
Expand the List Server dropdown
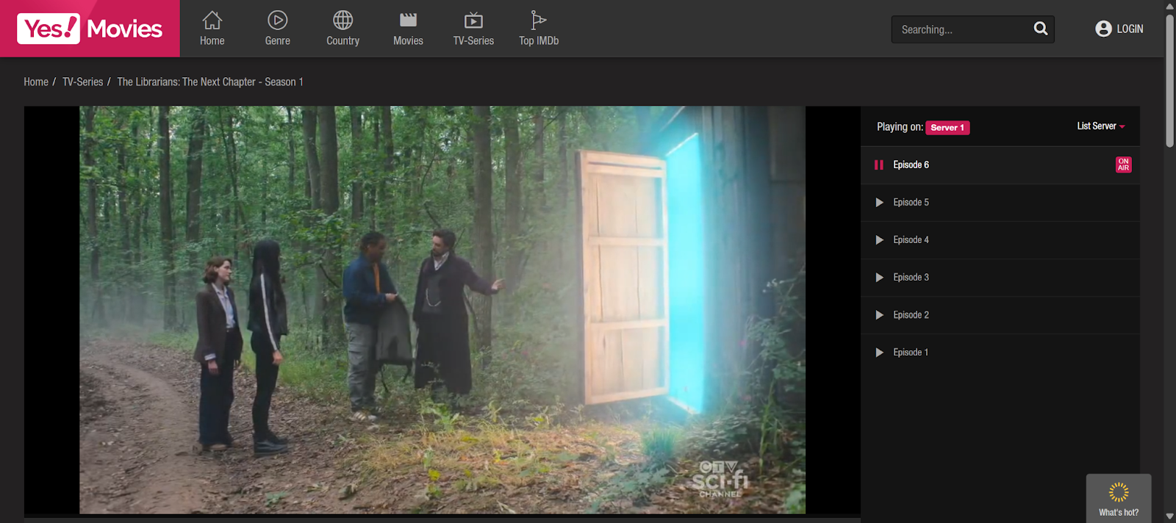1101,126
